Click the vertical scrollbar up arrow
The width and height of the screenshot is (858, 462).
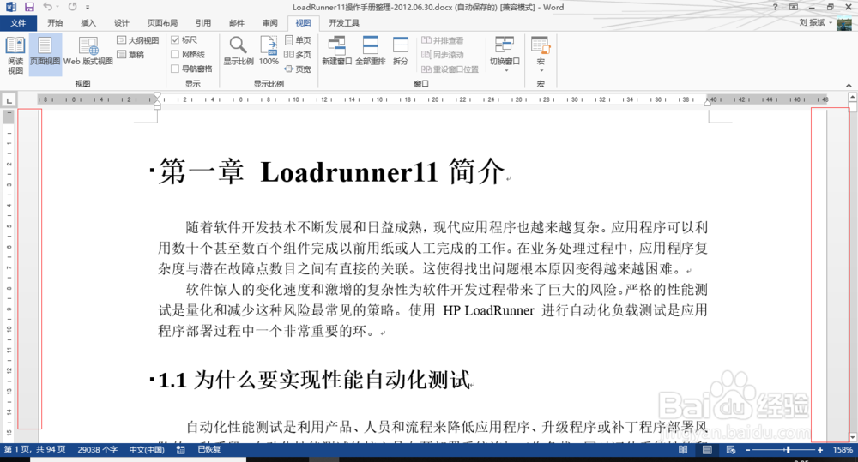pos(853,98)
